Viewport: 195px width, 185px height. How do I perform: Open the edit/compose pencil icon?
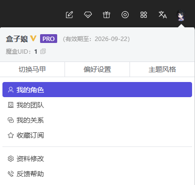[x=69, y=15]
